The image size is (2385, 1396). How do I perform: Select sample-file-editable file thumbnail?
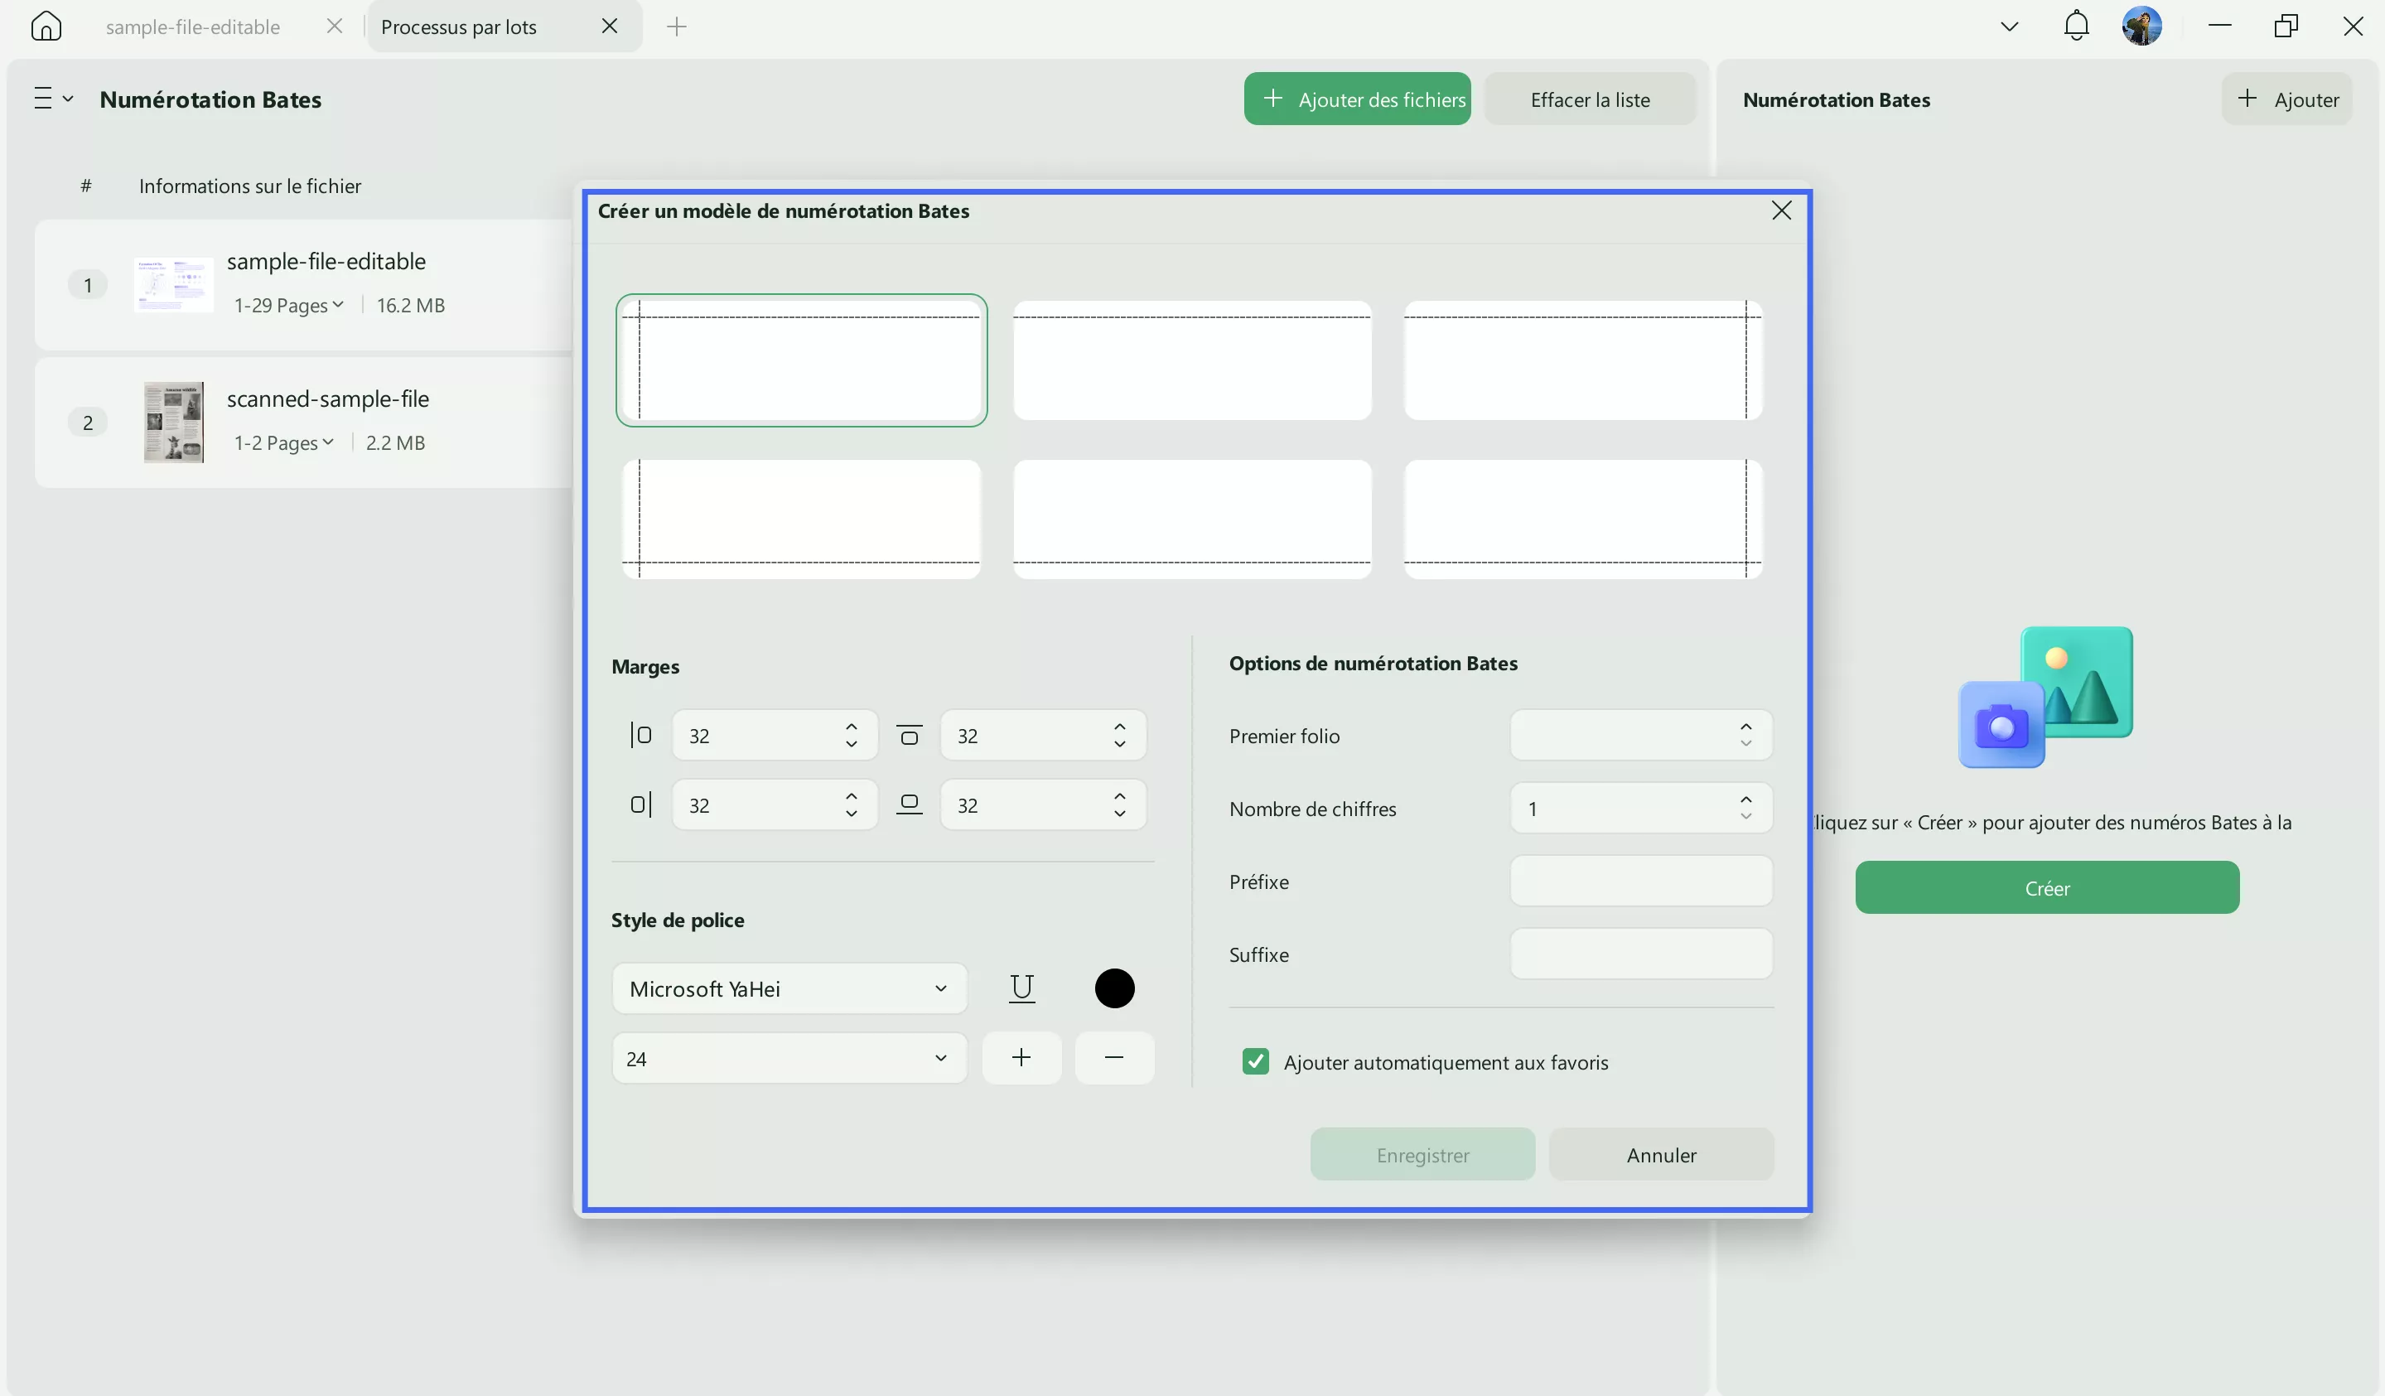(173, 284)
